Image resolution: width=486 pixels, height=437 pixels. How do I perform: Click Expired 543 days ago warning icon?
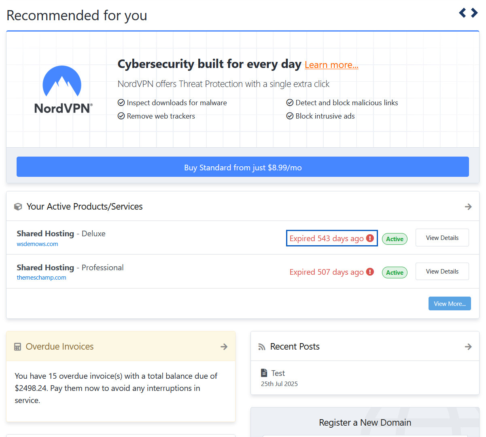[x=370, y=238]
